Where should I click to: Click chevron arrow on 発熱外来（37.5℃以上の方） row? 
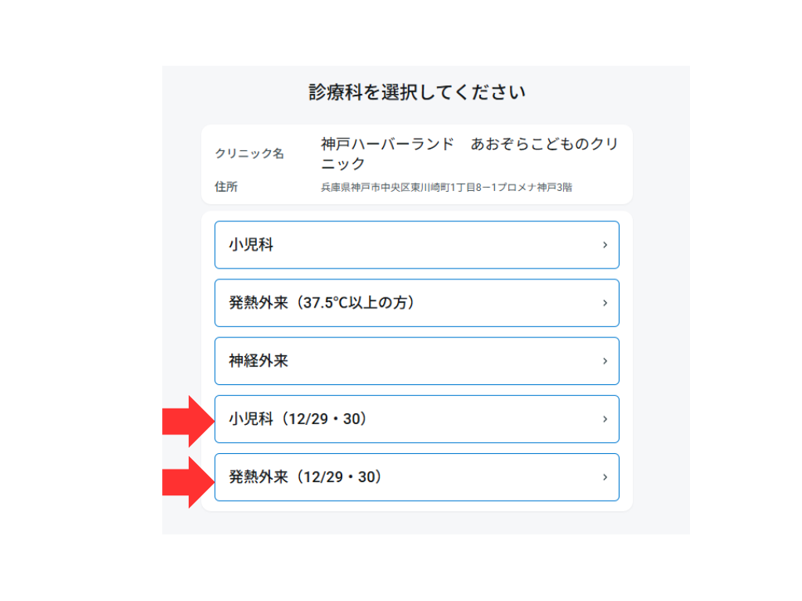pos(605,303)
